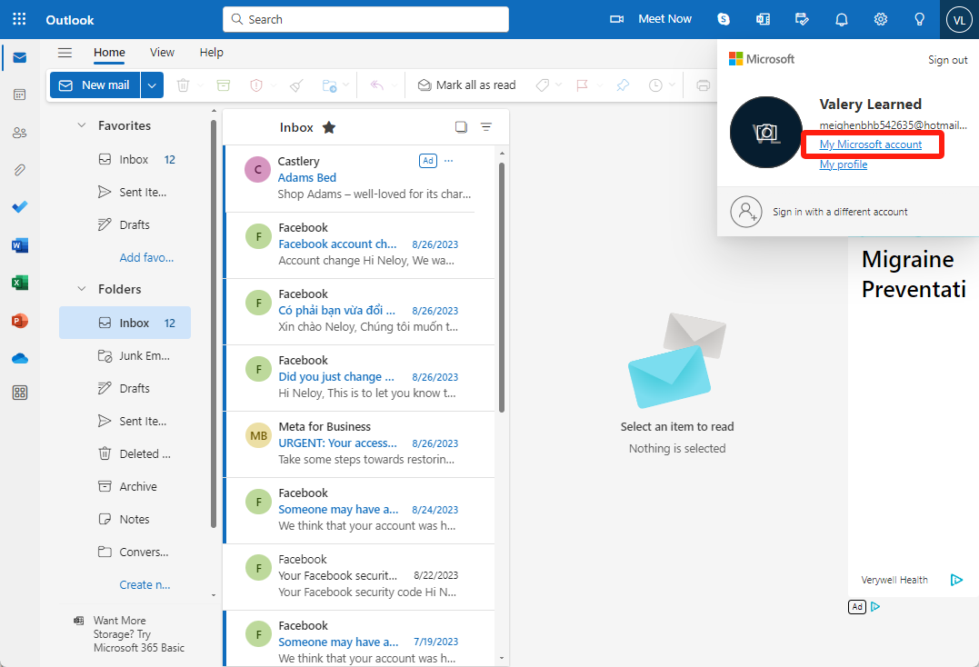979x667 pixels.
Task: Open VL account avatar in header
Action: pyautogui.click(x=959, y=19)
